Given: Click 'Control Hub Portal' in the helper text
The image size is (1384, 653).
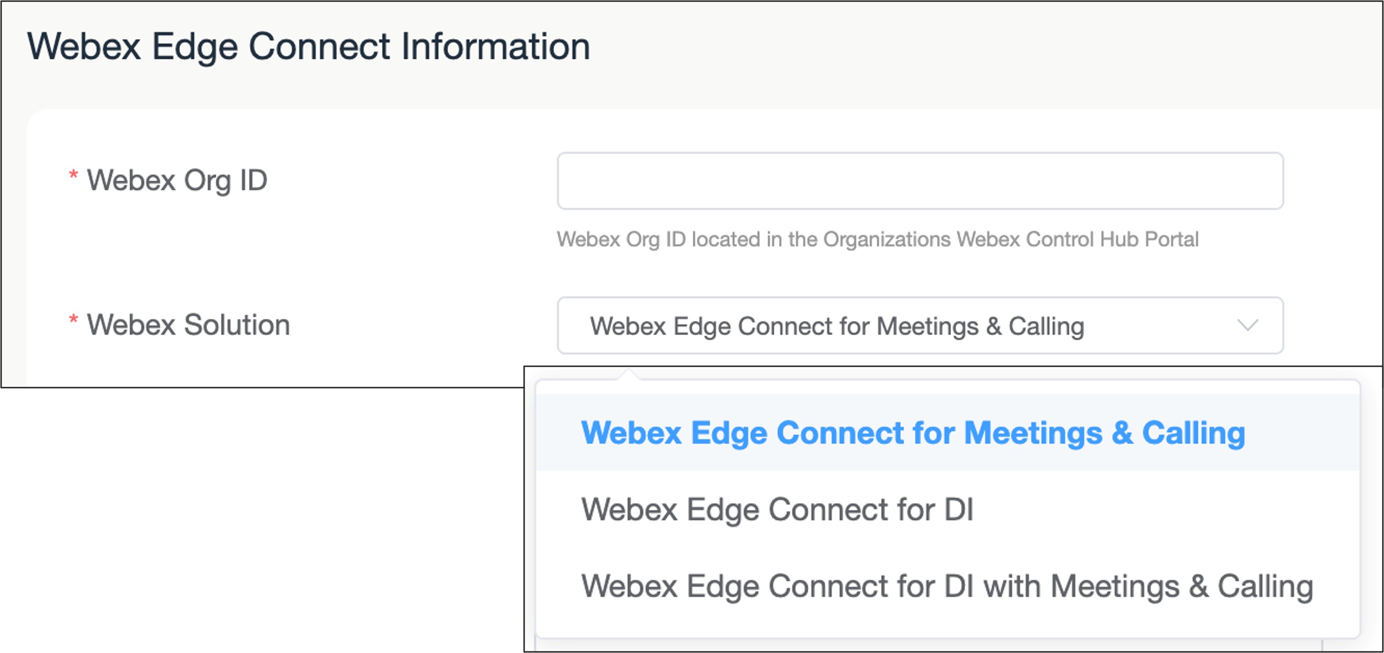Looking at the screenshot, I should [1112, 239].
